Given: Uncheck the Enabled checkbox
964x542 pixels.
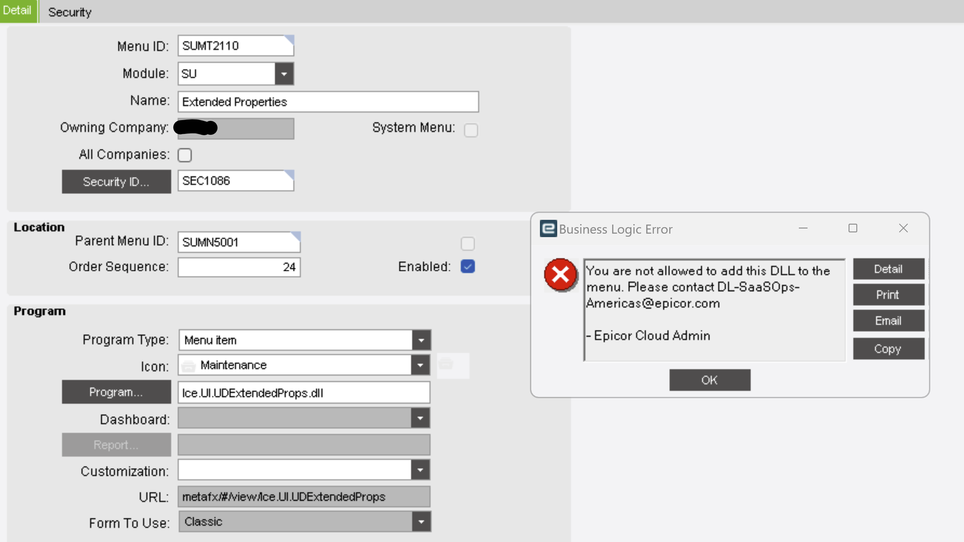Looking at the screenshot, I should coord(468,266).
